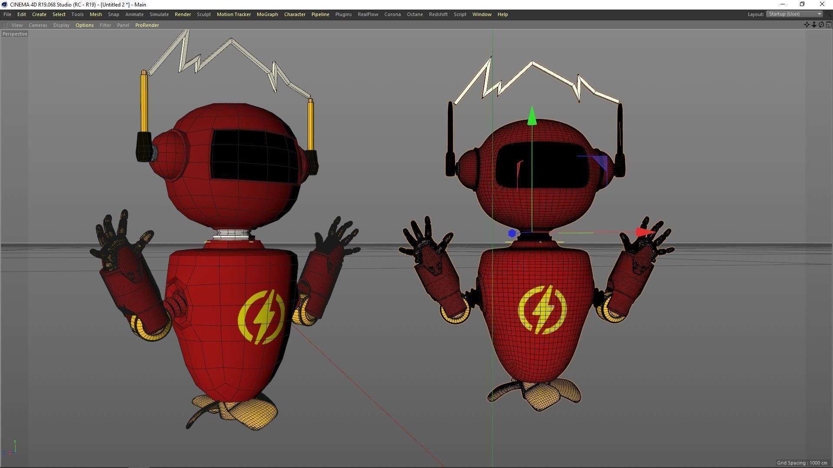Open the Layout Startup (User) dropdown
The image size is (833, 468).
click(x=794, y=14)
